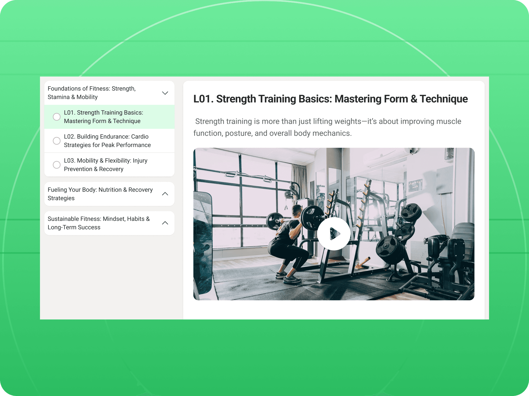The width and height of the screenshot is (529, 396).
Task: Expand the Fueling Your Body section chevron
Action: (x=165, y=194)
